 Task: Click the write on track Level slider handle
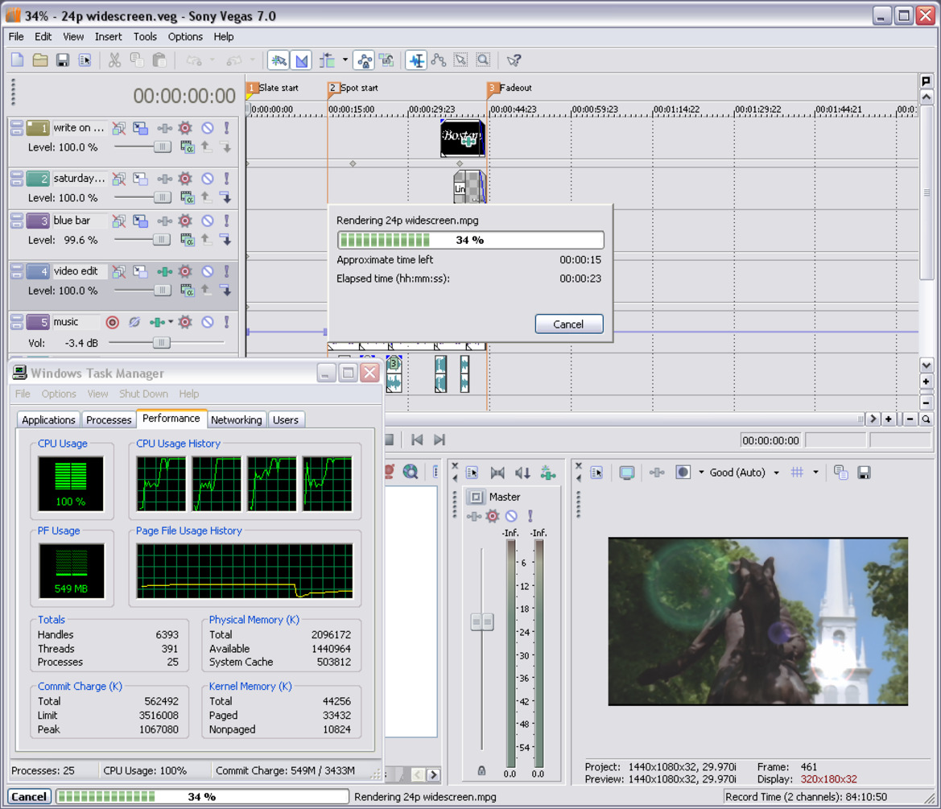pos(162,147)
